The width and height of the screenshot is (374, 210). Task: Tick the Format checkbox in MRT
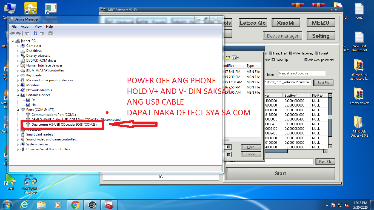pyautogui.click(x=317, y=53)
